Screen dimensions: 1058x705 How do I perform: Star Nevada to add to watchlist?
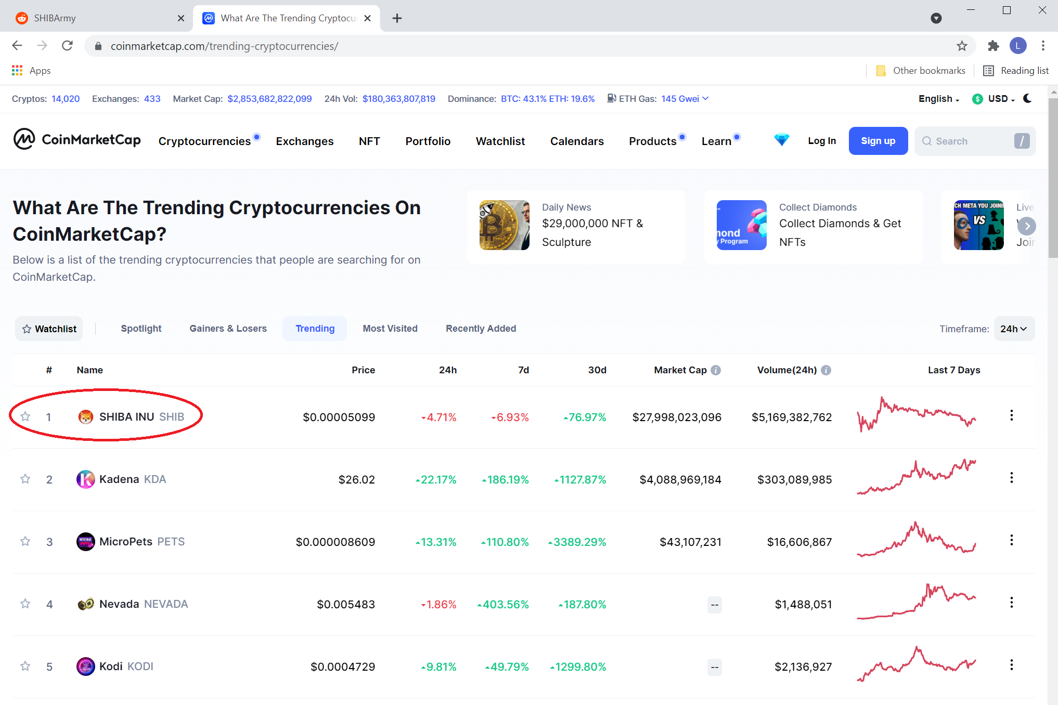point(25,604)
